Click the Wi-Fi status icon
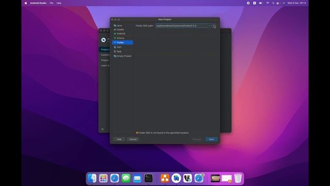 (x=268, y=3)
